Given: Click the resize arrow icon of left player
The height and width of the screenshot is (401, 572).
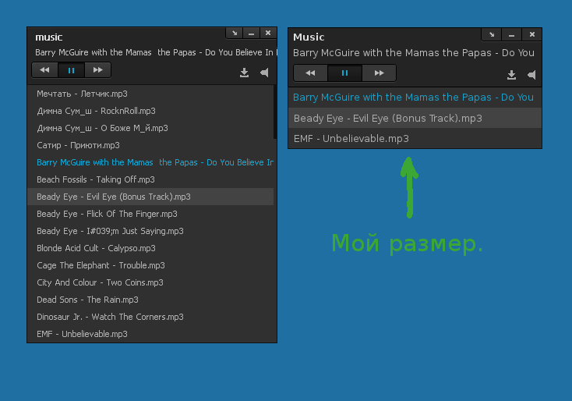Looking at the screenshot, I should point(234,33).
